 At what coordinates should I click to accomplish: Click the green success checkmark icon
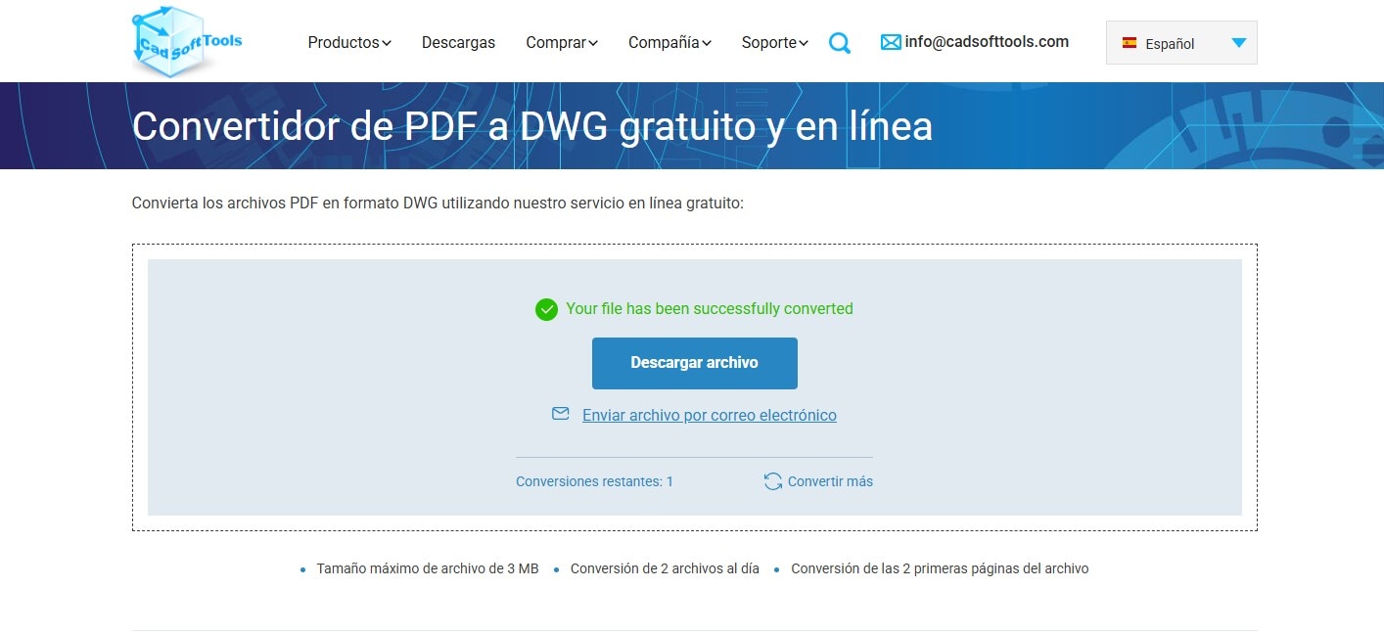tap(546, 309)
